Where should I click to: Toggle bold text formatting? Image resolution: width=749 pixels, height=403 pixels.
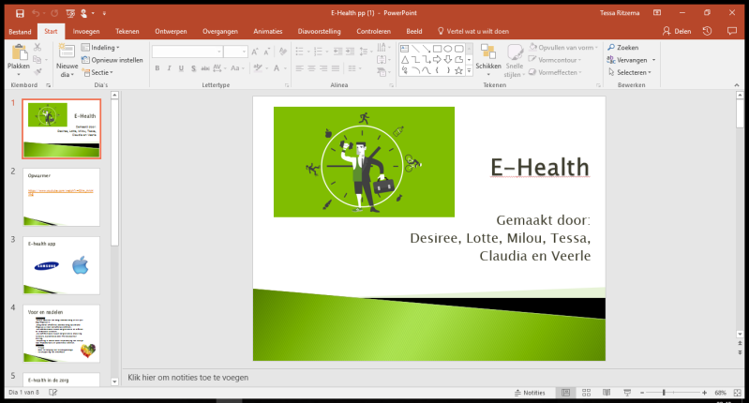pos(157,67)
